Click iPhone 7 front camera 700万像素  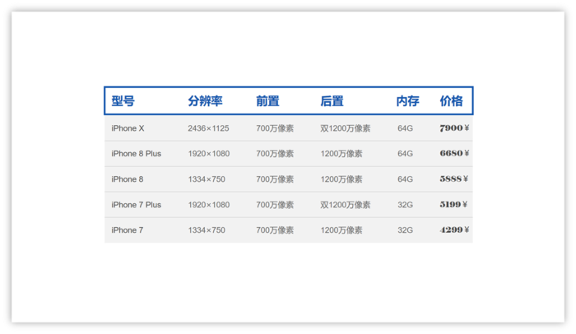[x=275, y=230]
